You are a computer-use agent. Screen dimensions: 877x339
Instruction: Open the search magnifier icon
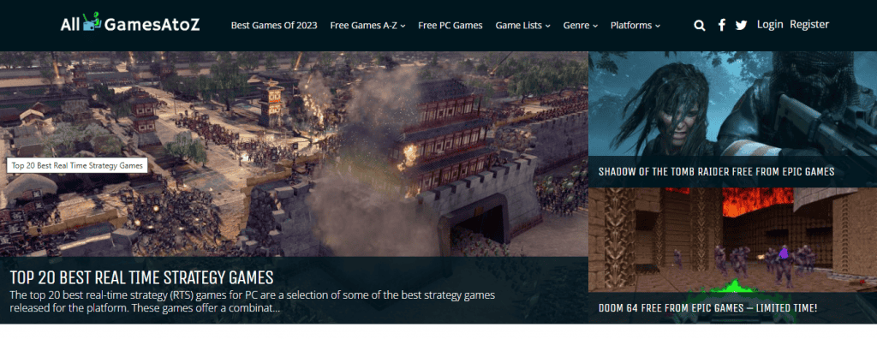[x=699, y=25]
